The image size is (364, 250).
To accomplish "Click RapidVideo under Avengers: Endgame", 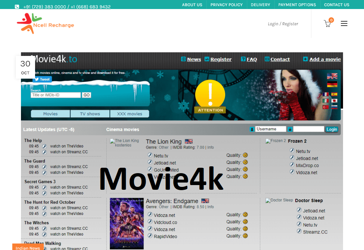I will pos(165,237).
